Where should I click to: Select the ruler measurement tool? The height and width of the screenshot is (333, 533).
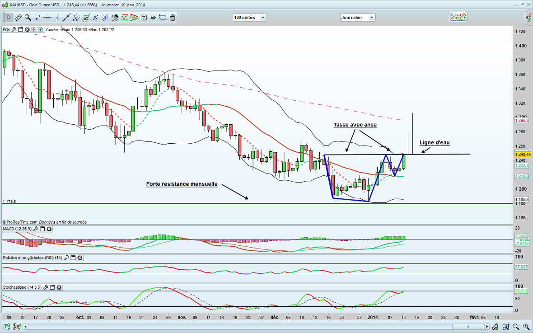(x=18, y=18)
